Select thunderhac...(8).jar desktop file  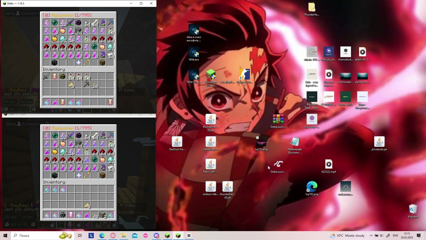click(227, 190)
